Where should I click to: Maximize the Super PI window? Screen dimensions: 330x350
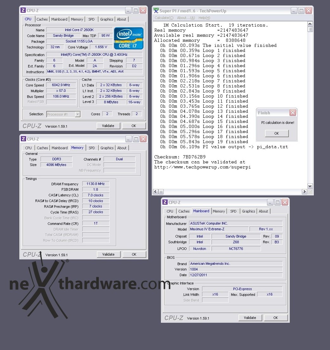click(x=301, y=10)
